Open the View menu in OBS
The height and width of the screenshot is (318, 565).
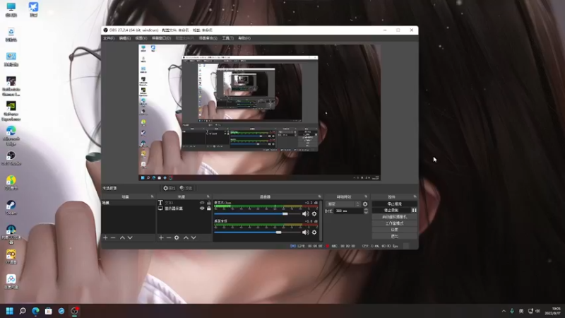pos(141,38)
